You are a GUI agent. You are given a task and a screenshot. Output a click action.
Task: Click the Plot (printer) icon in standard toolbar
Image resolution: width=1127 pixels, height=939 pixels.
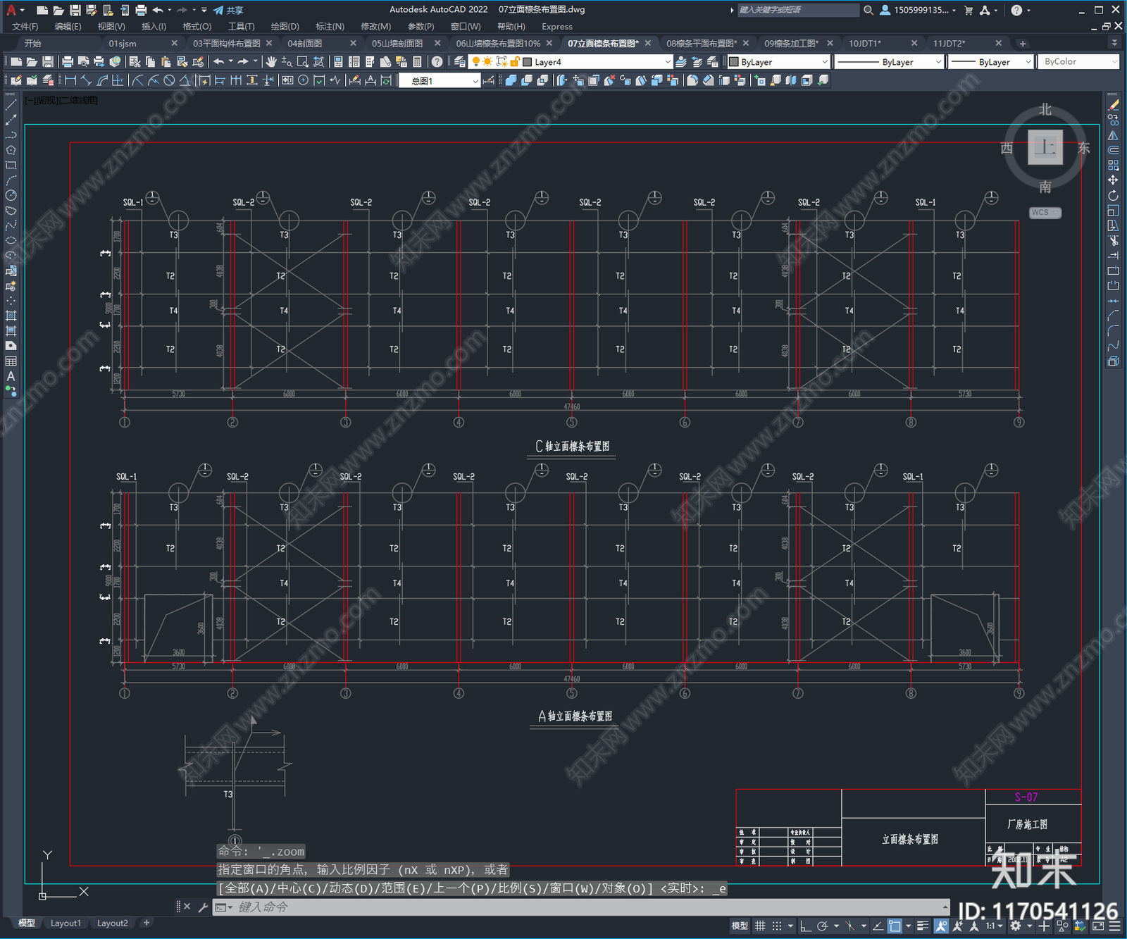click(x=68, y=62)
